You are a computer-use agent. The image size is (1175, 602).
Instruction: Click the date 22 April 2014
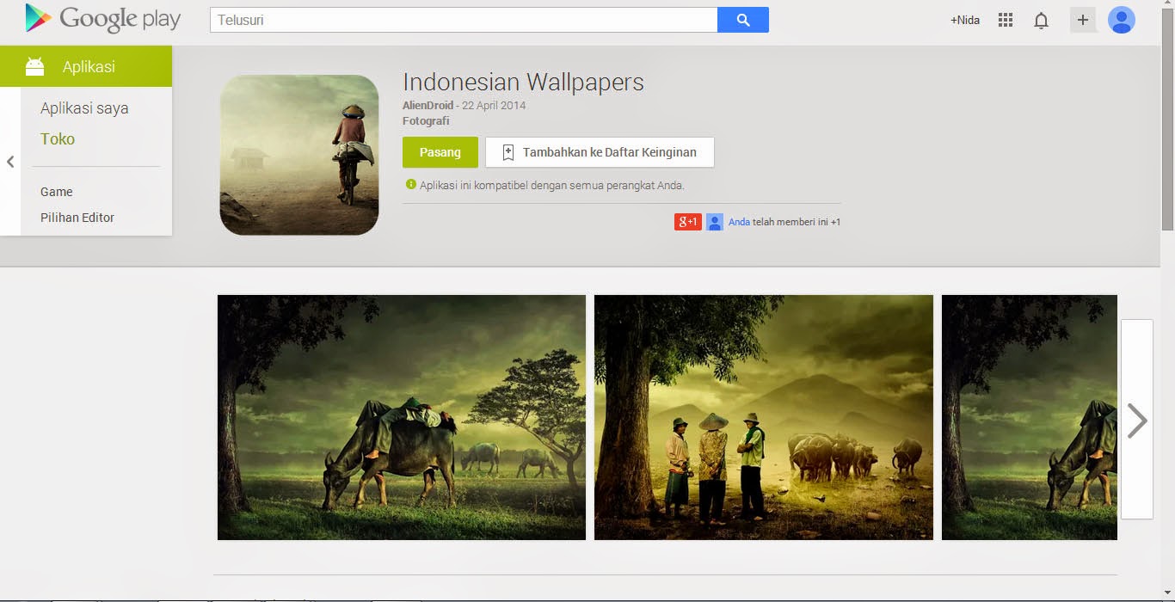[494, 106]
